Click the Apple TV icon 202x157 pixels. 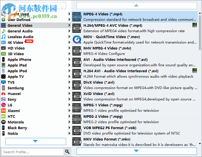click(x=3, y=77)
